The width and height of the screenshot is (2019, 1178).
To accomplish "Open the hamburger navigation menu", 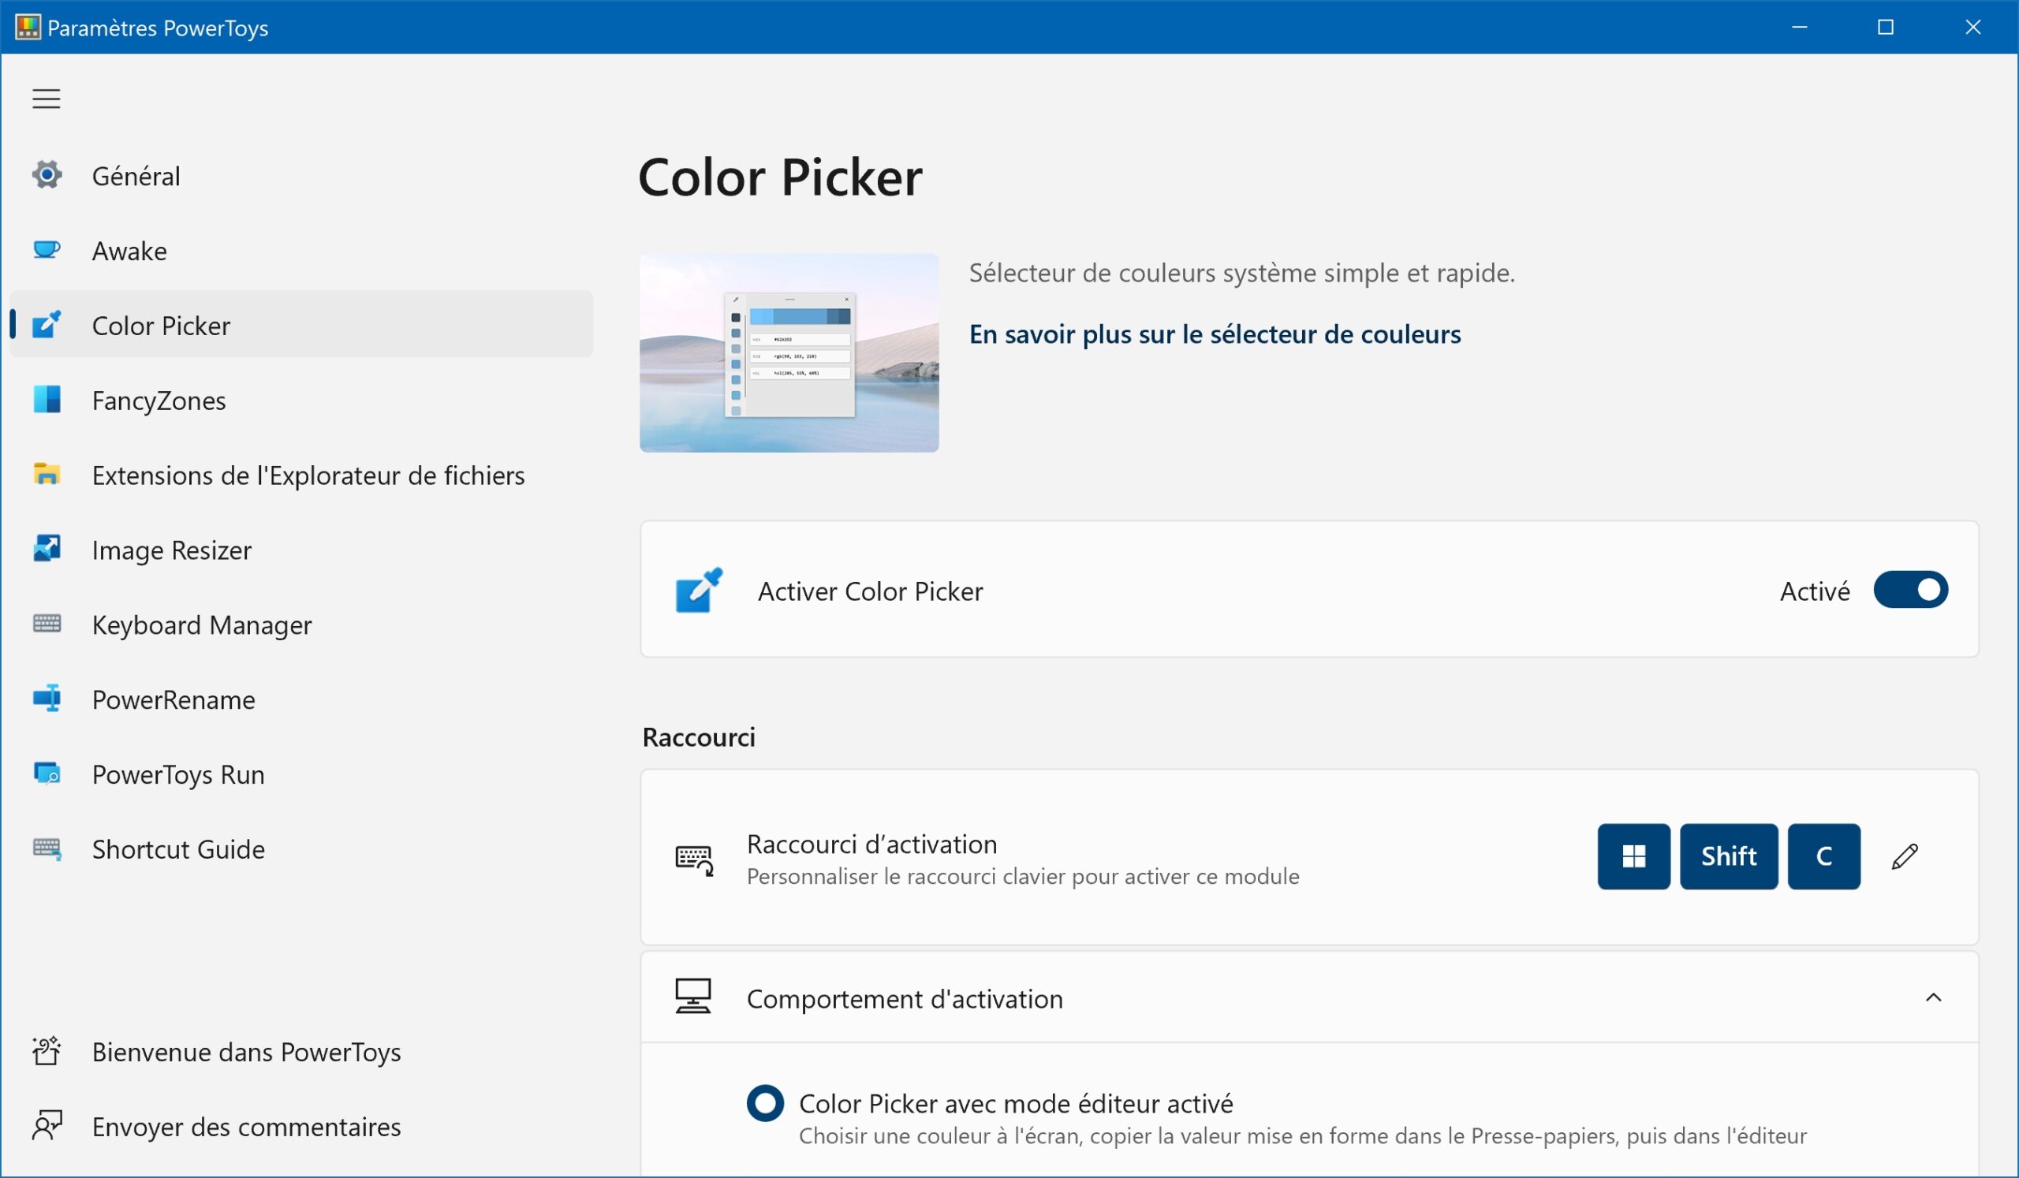I will click(x=47, y=99).
